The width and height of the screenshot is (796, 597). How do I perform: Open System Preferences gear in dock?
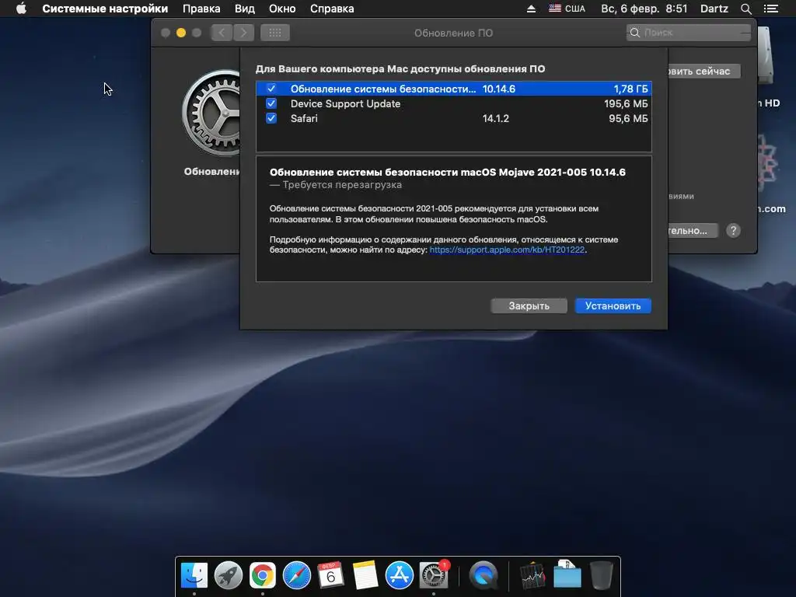tap(434, 575)
